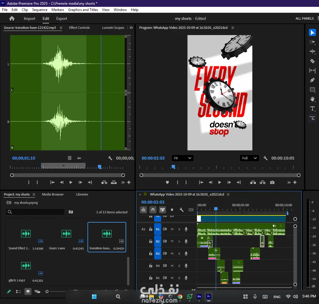Click Export Frame camera icon in Program monitor
319x304 pixels.
(x=272, y=182)
